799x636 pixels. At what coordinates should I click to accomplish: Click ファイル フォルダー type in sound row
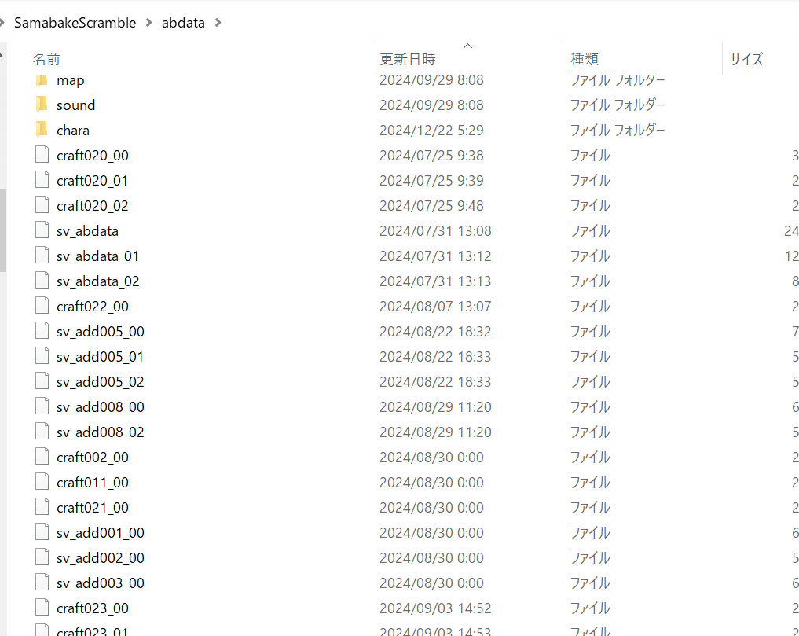pyautogui.click(x=618, y=105)
